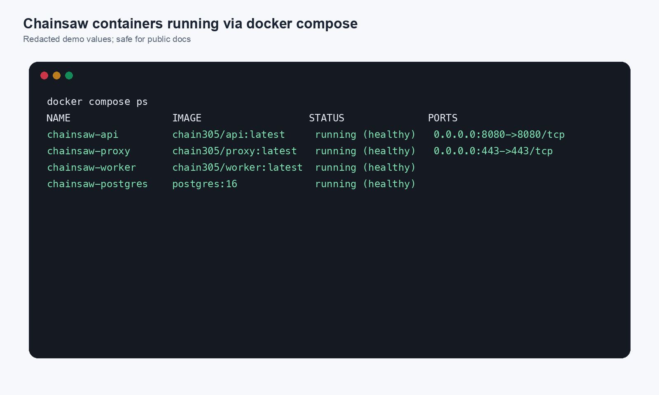Select the 'docker compose ps' command text
The height and width of the screenshot is (395, 659).
(x=97, y=102)
